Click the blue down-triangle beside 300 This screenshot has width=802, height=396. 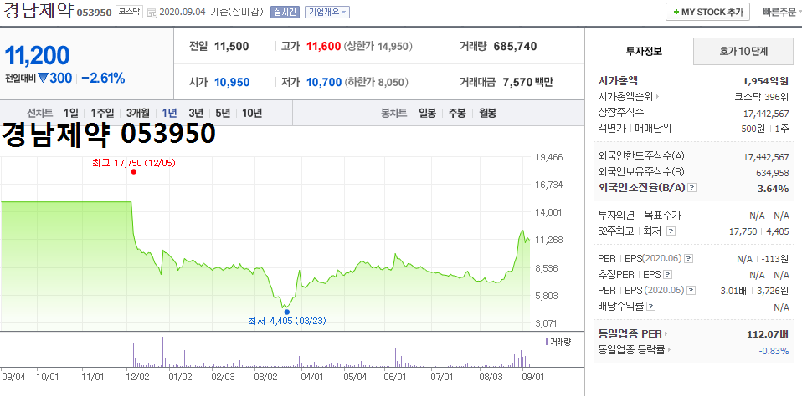(x=43, y=78)
